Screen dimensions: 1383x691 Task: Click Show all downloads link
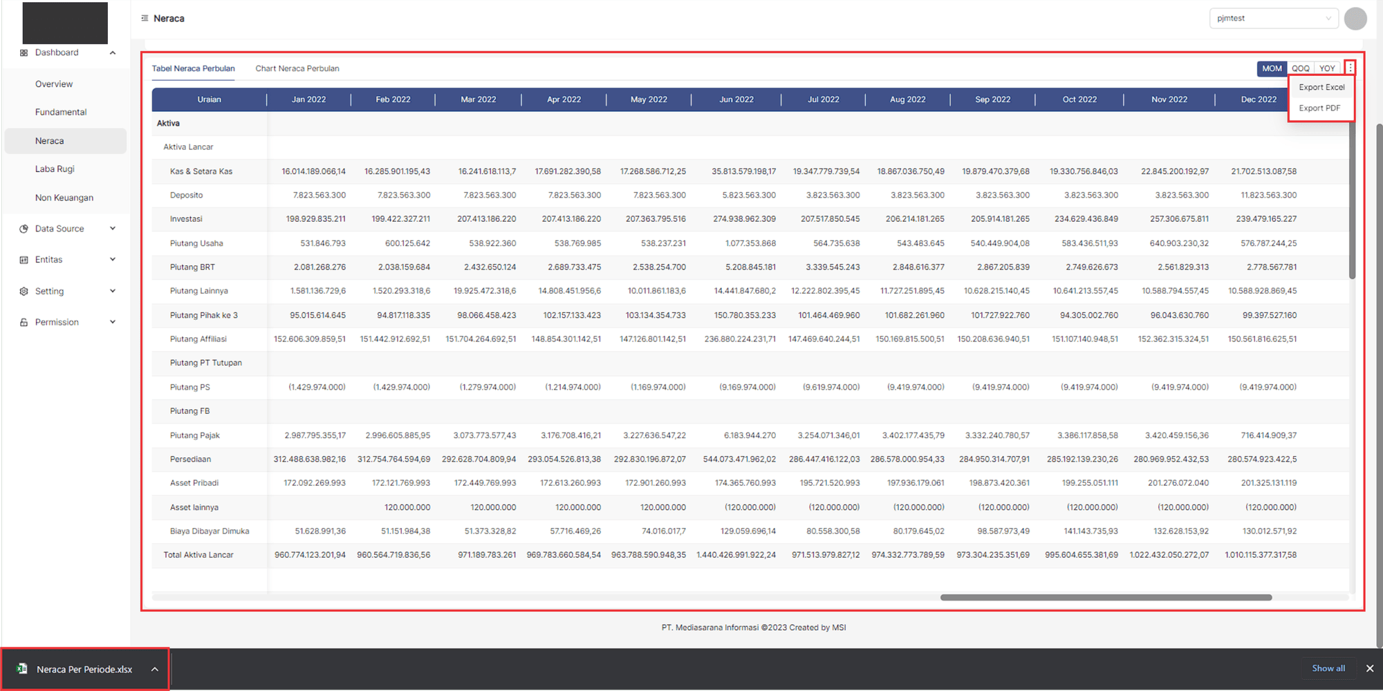[x=1328, y=668]
